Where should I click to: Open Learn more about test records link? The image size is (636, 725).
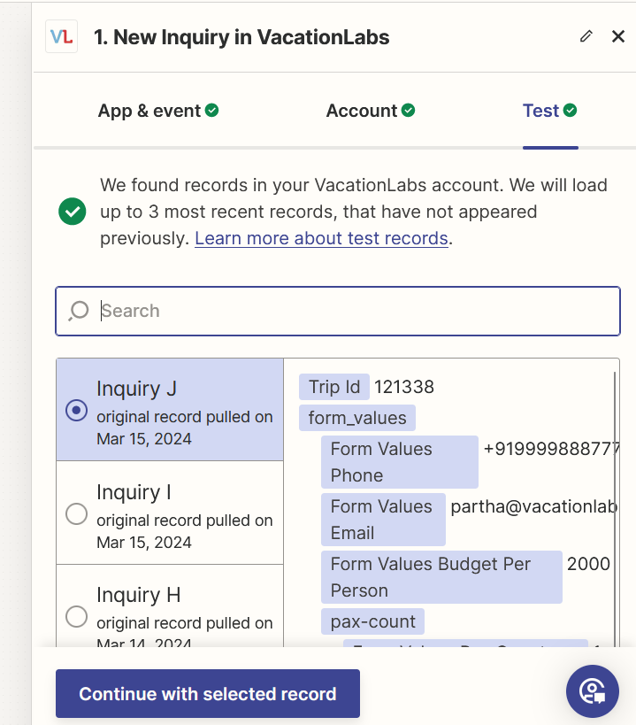click(x=321, y=238)
